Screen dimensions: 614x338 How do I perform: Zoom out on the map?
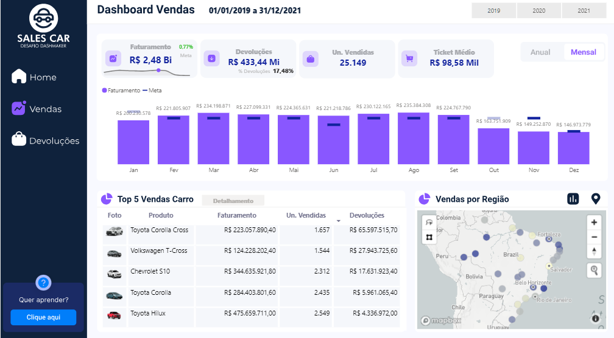(x=594, y=237)
